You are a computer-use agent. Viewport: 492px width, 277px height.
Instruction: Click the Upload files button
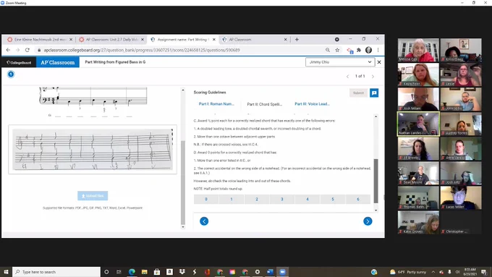tap(93, 196)
